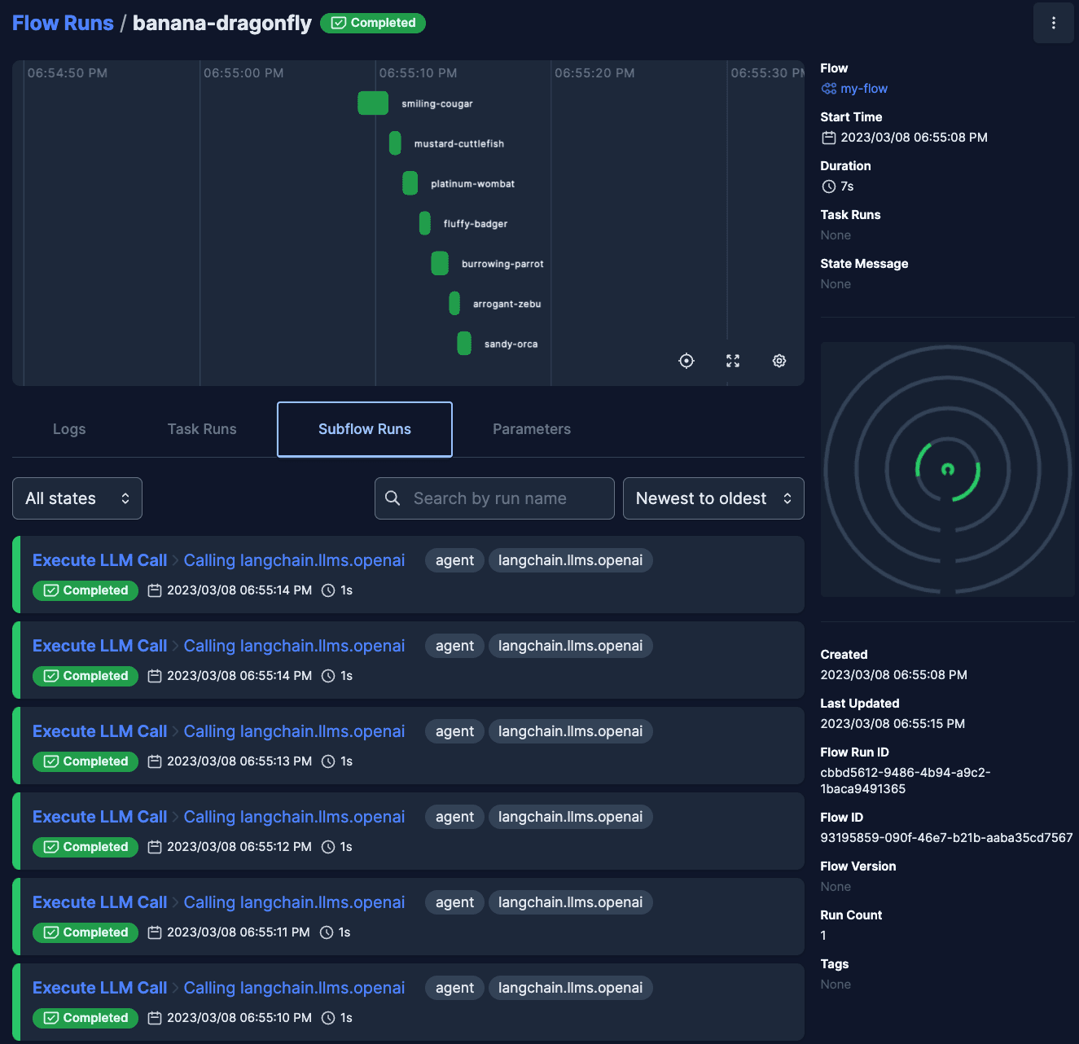The image size is (1079, 1044).
Task: Click the my-flow flow icon
Action: tap(829, 89)
